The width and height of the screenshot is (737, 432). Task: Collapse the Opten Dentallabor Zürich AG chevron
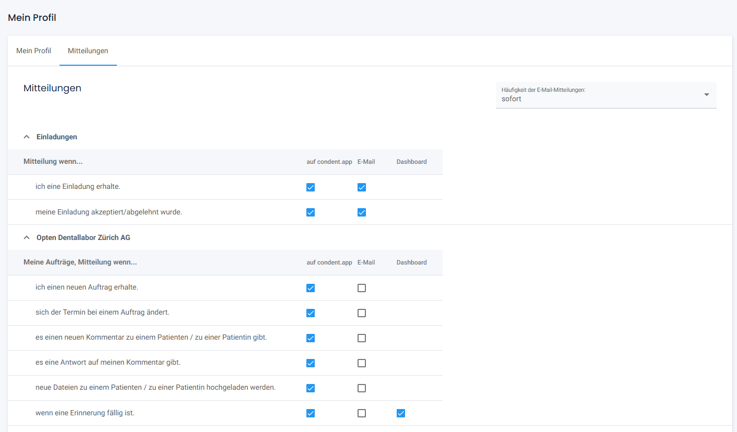(27, 237)
